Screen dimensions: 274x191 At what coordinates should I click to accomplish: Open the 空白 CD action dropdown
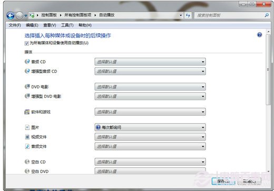(x=150, y=162)
